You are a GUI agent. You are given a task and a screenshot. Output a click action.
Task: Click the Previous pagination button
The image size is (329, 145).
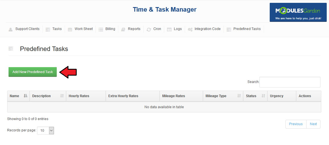(296, 124)
